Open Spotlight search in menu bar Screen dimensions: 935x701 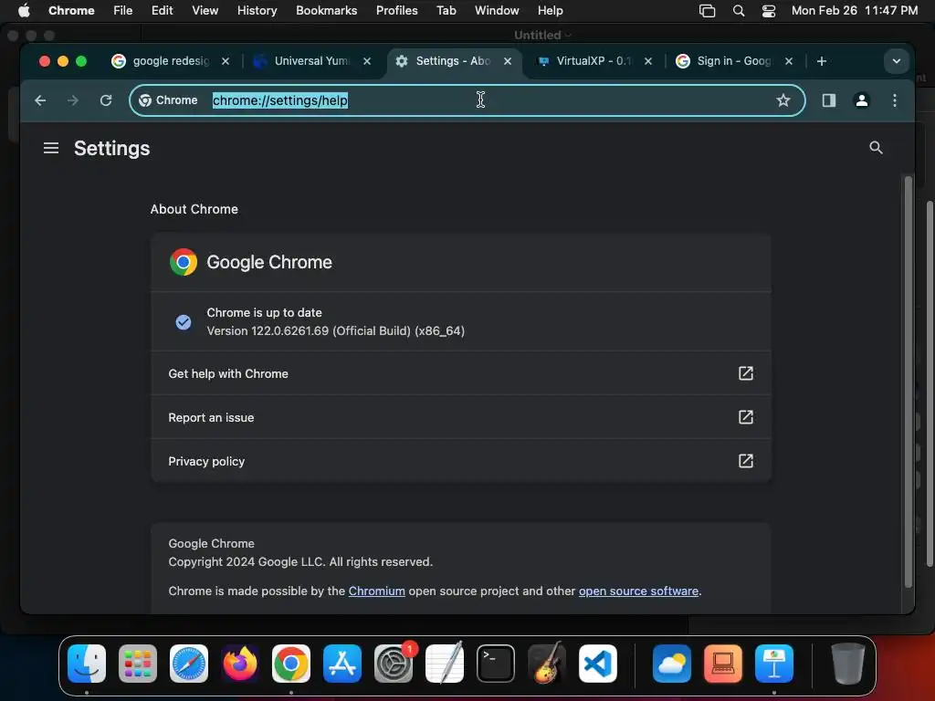[x=738, y=10]
